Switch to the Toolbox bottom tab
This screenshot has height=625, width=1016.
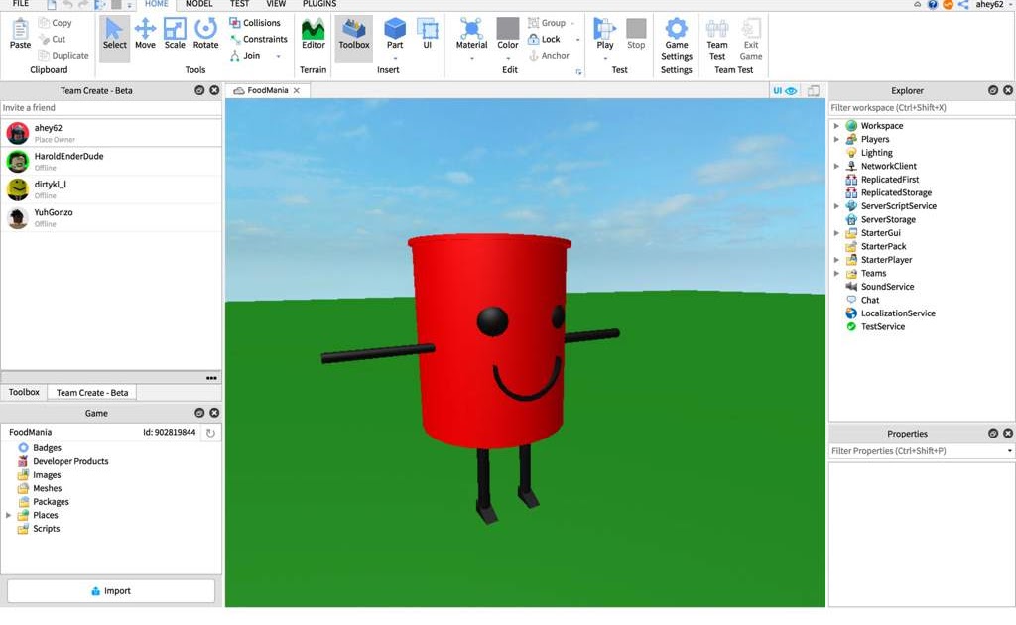pyautogui.click(x=24, y=392)
